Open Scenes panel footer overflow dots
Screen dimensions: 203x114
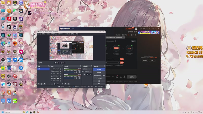pyautogui.click(x=49, y=84)
